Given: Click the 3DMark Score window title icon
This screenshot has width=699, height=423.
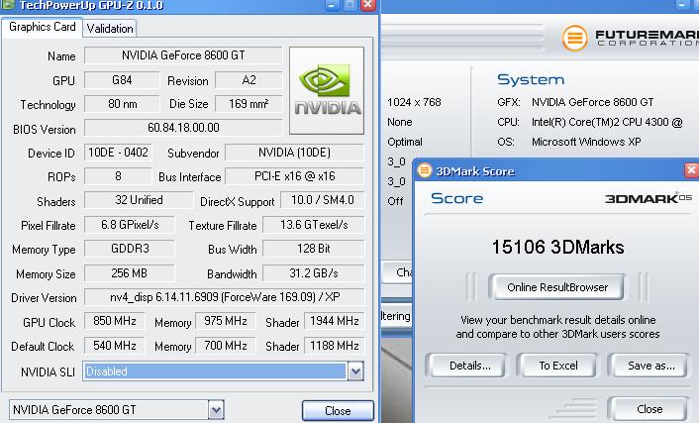Looking at the screenshot, I should coord(425,170).
